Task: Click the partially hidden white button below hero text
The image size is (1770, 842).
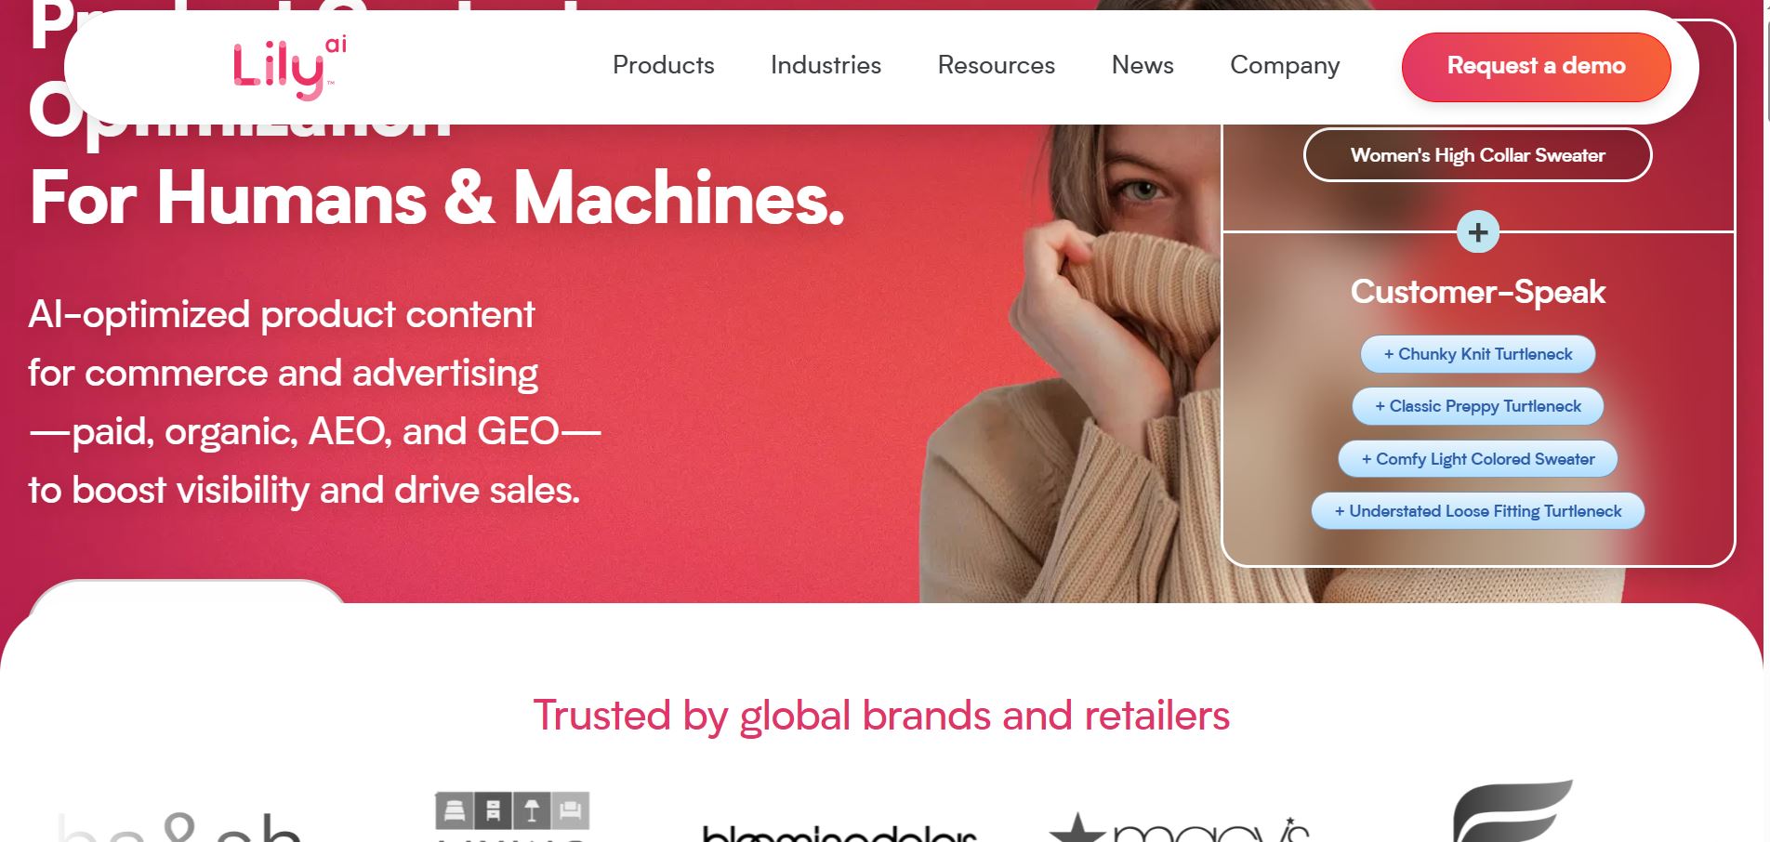Action: [189, 591]
